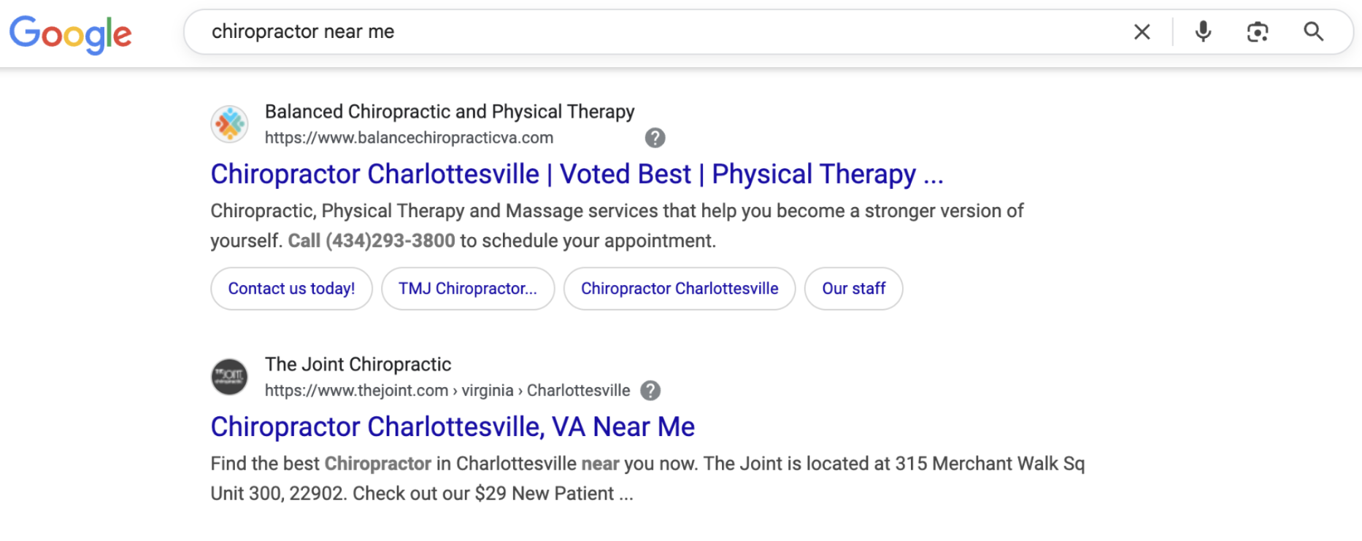Viewport: 1362px width, 541px height.
Task: Start voice search with the microphone icon
Action: point(1204,32)
